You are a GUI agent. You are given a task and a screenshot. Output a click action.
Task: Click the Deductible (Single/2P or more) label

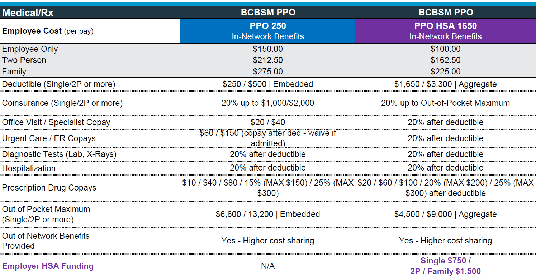click(59, 84)
